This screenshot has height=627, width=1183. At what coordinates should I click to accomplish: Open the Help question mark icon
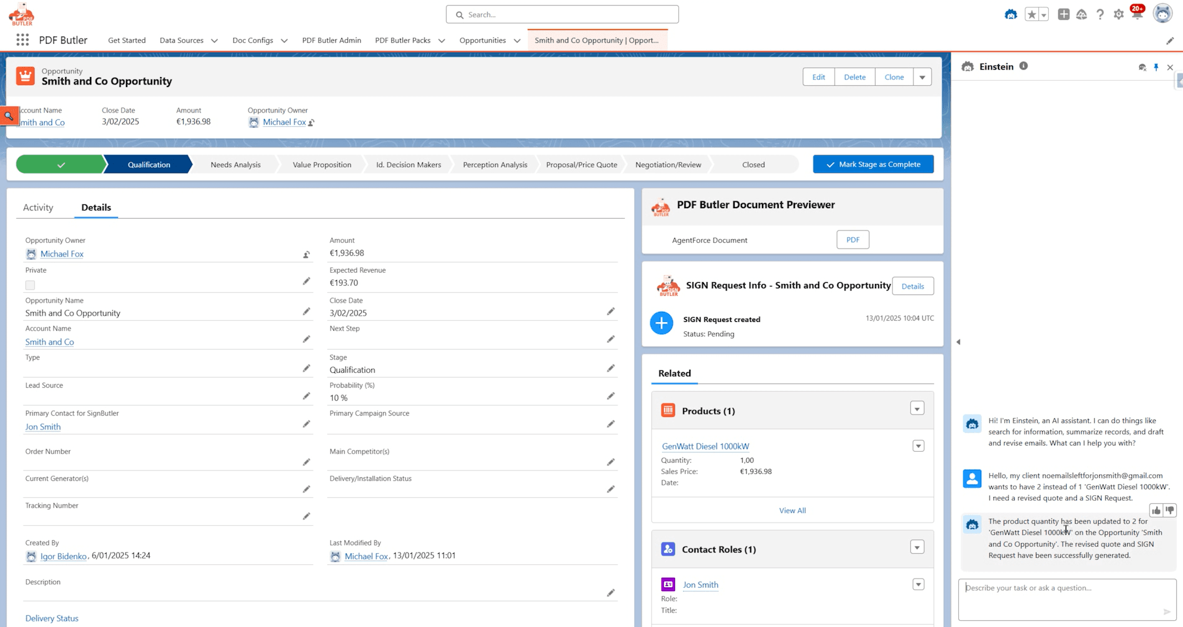pyautogui.click(x=1100, y=14)
